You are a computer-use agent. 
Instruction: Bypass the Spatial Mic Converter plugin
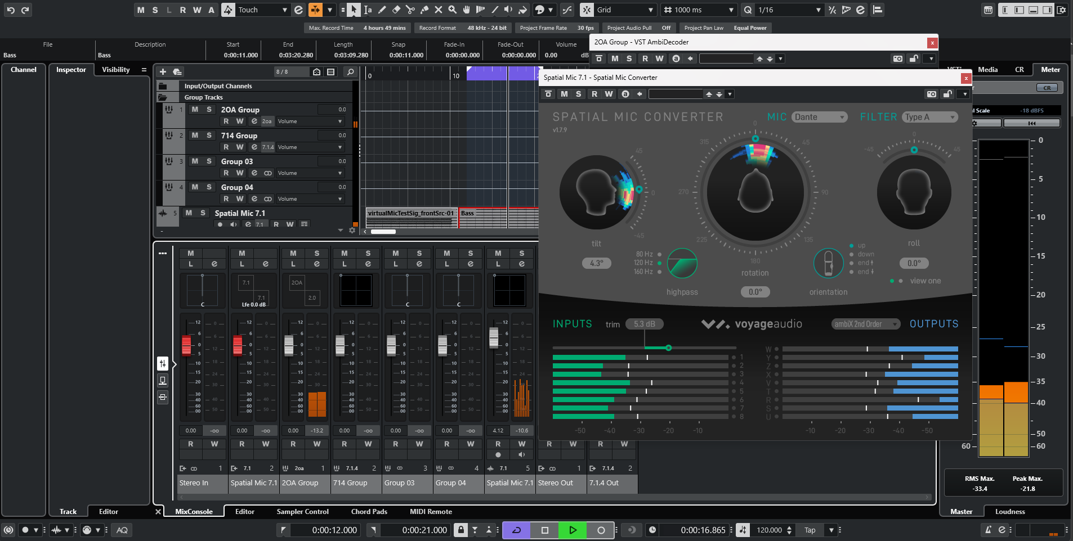[548, 94]
